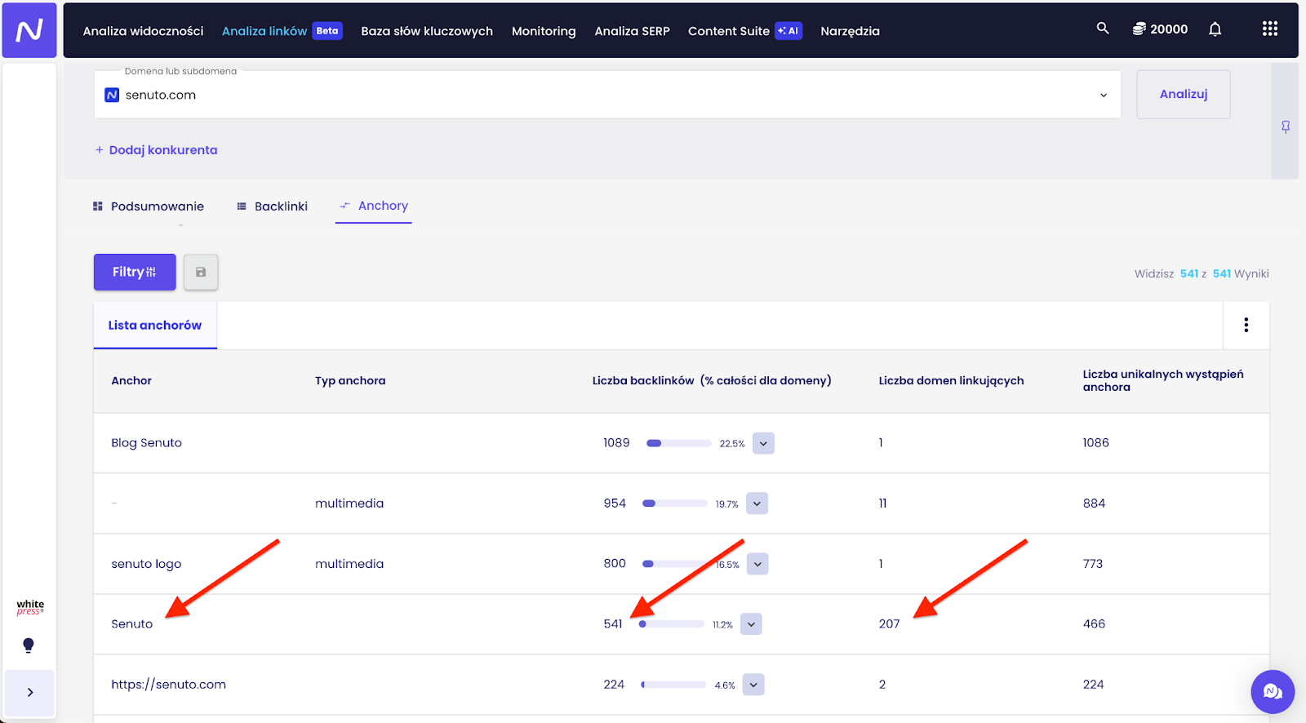
Task: Click the credits coins icon
Action: [x=1139, y=29]
